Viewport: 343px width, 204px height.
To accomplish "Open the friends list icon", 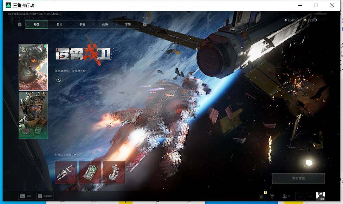I will tap(286, 196).
